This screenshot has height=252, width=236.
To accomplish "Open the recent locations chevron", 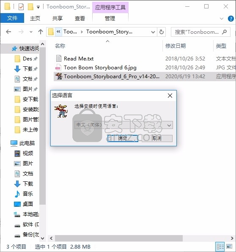I will point(31,32).
